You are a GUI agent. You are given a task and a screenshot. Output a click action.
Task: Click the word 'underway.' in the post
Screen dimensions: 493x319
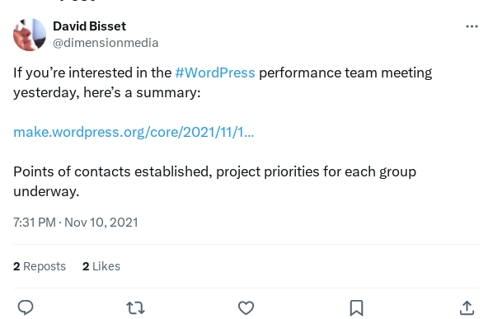pos(46,191)
